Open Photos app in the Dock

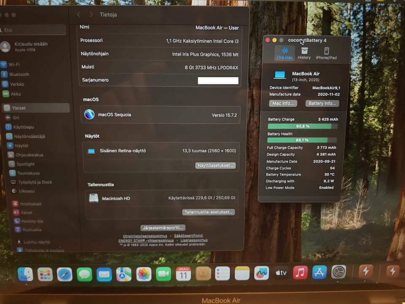143,274
